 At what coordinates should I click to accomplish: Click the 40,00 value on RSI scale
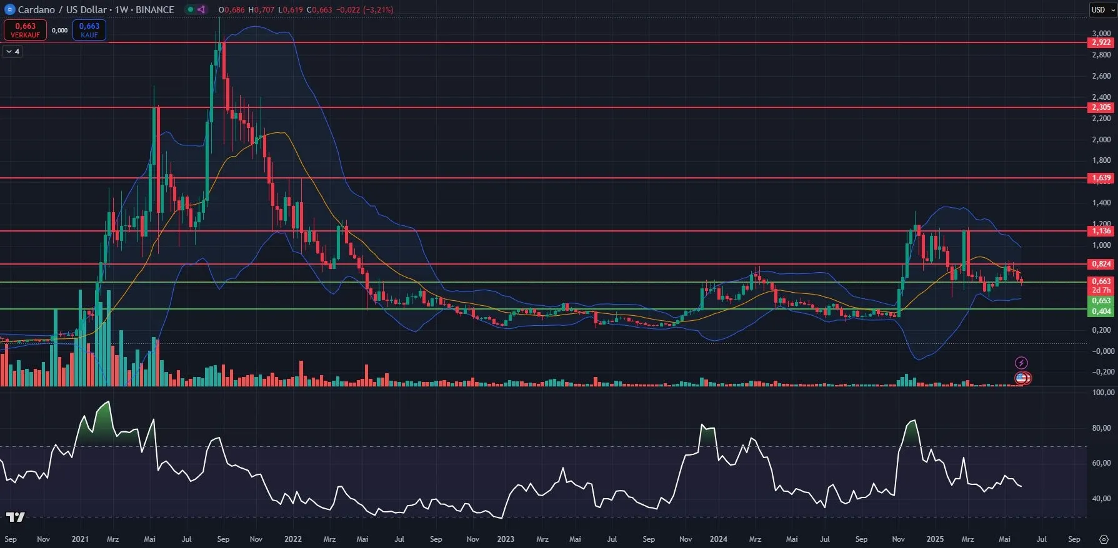click(1101, 499)
